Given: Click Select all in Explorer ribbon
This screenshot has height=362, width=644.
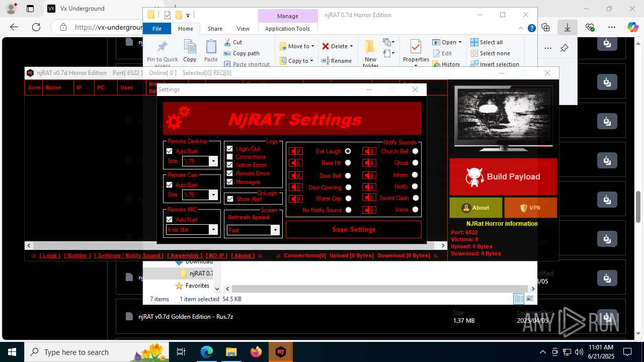Looking at the screenshot, I should point(487,42).
